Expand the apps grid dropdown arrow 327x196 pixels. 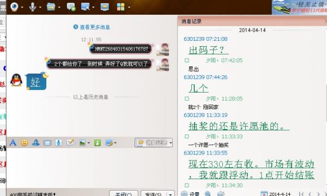pyautogui.click(x=129, y=7)
